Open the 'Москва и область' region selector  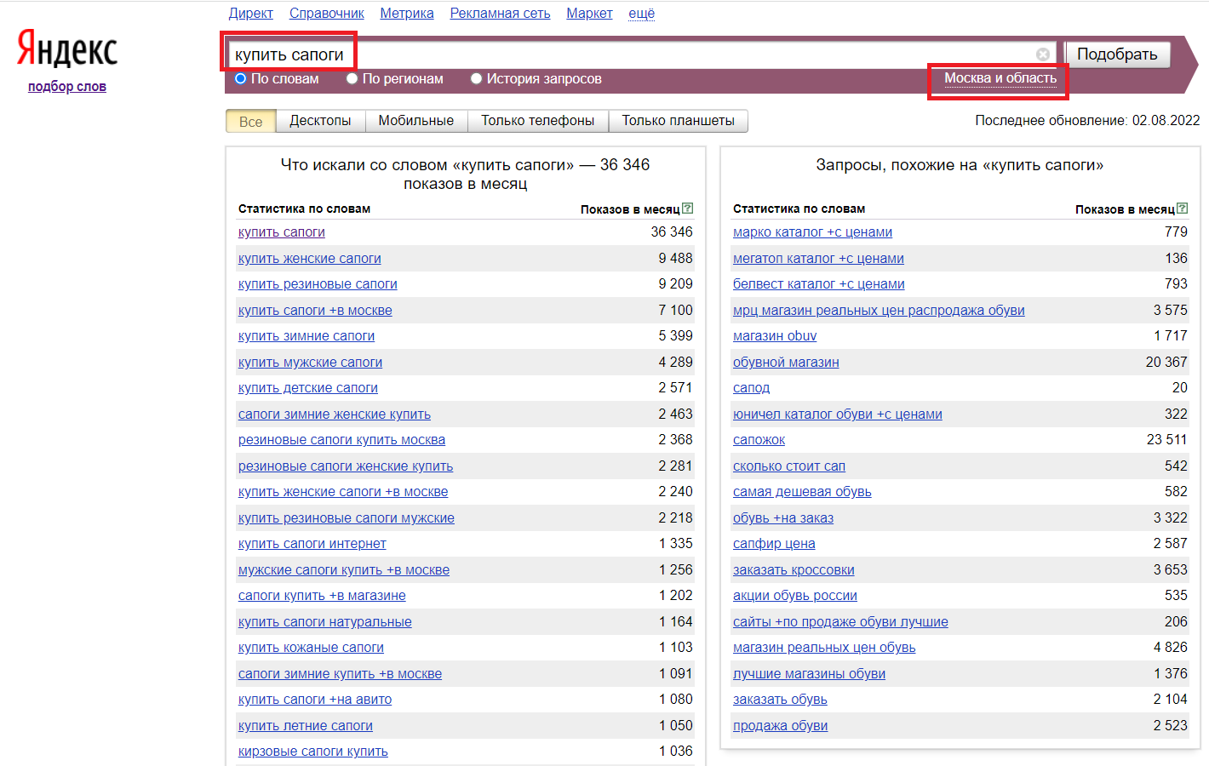point(1000,78)
